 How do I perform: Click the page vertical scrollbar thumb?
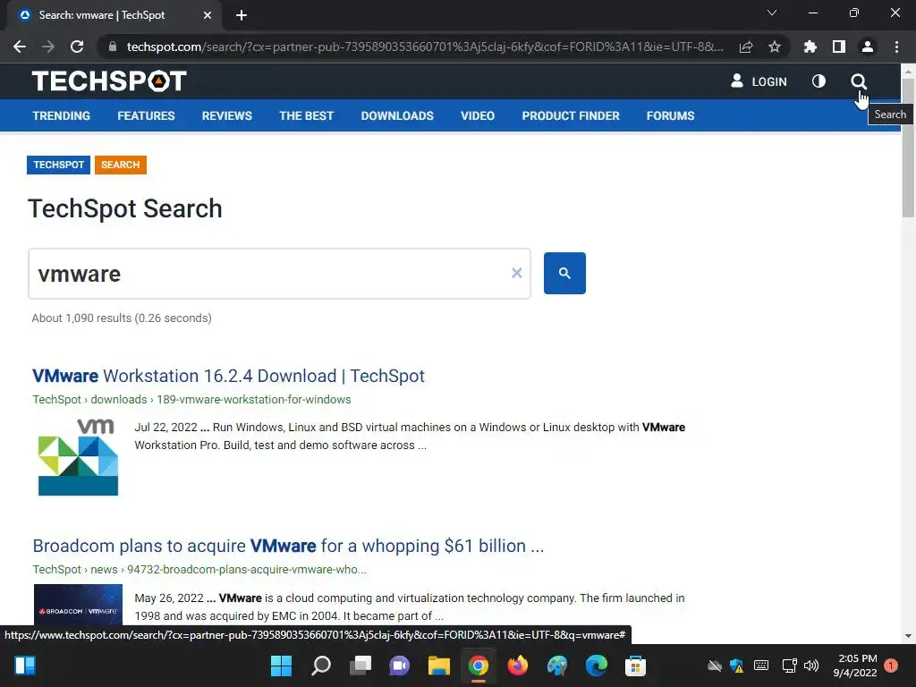pyautogui.click(x=908, y=148)
